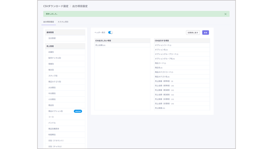This screenshot has width=273, height=149.
Task: Choose 端末別 from the sidebar list
Action: [x=65, y=70]
